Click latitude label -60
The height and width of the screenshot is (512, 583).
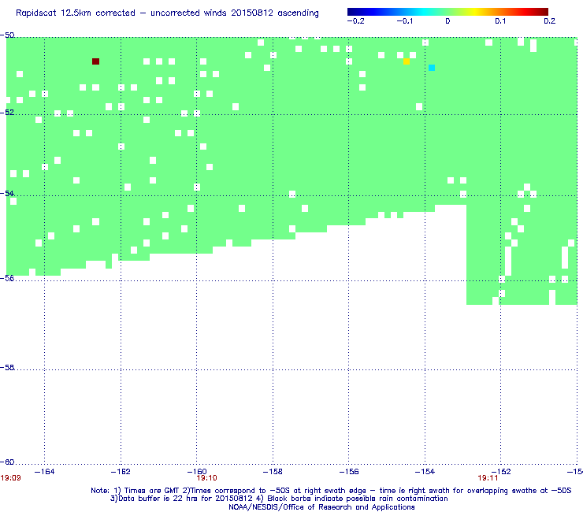[x=7, y=462]
